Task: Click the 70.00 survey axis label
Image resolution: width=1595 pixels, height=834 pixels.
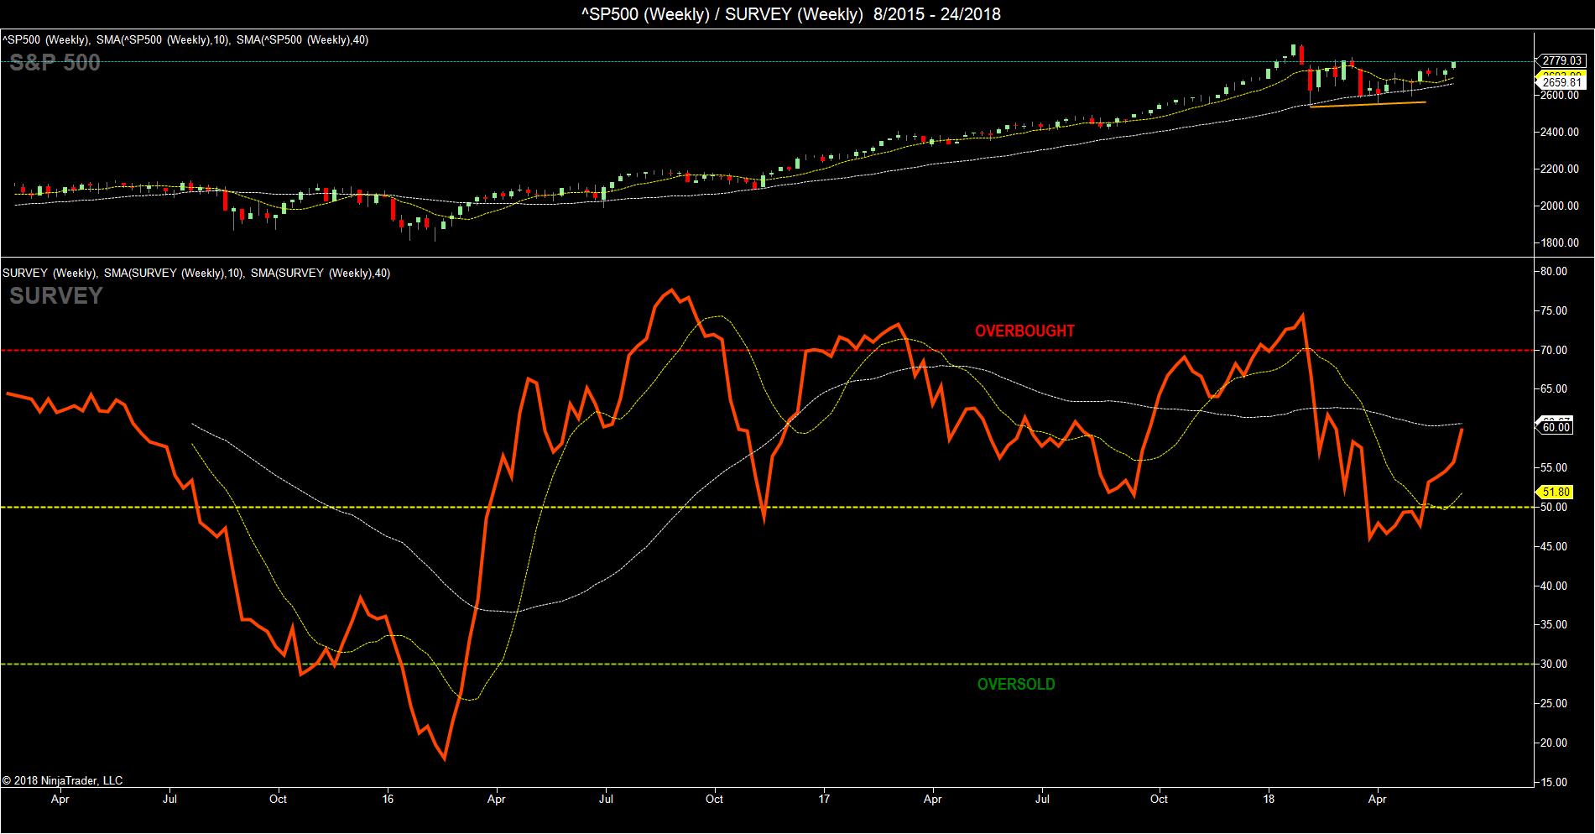Action: pyautogui.click(x=1554, y=350)
